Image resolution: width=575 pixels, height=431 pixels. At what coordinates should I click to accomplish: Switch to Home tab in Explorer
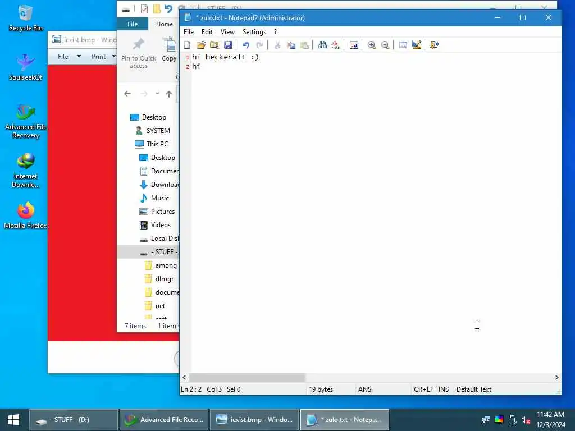click(x=165, y=24)
